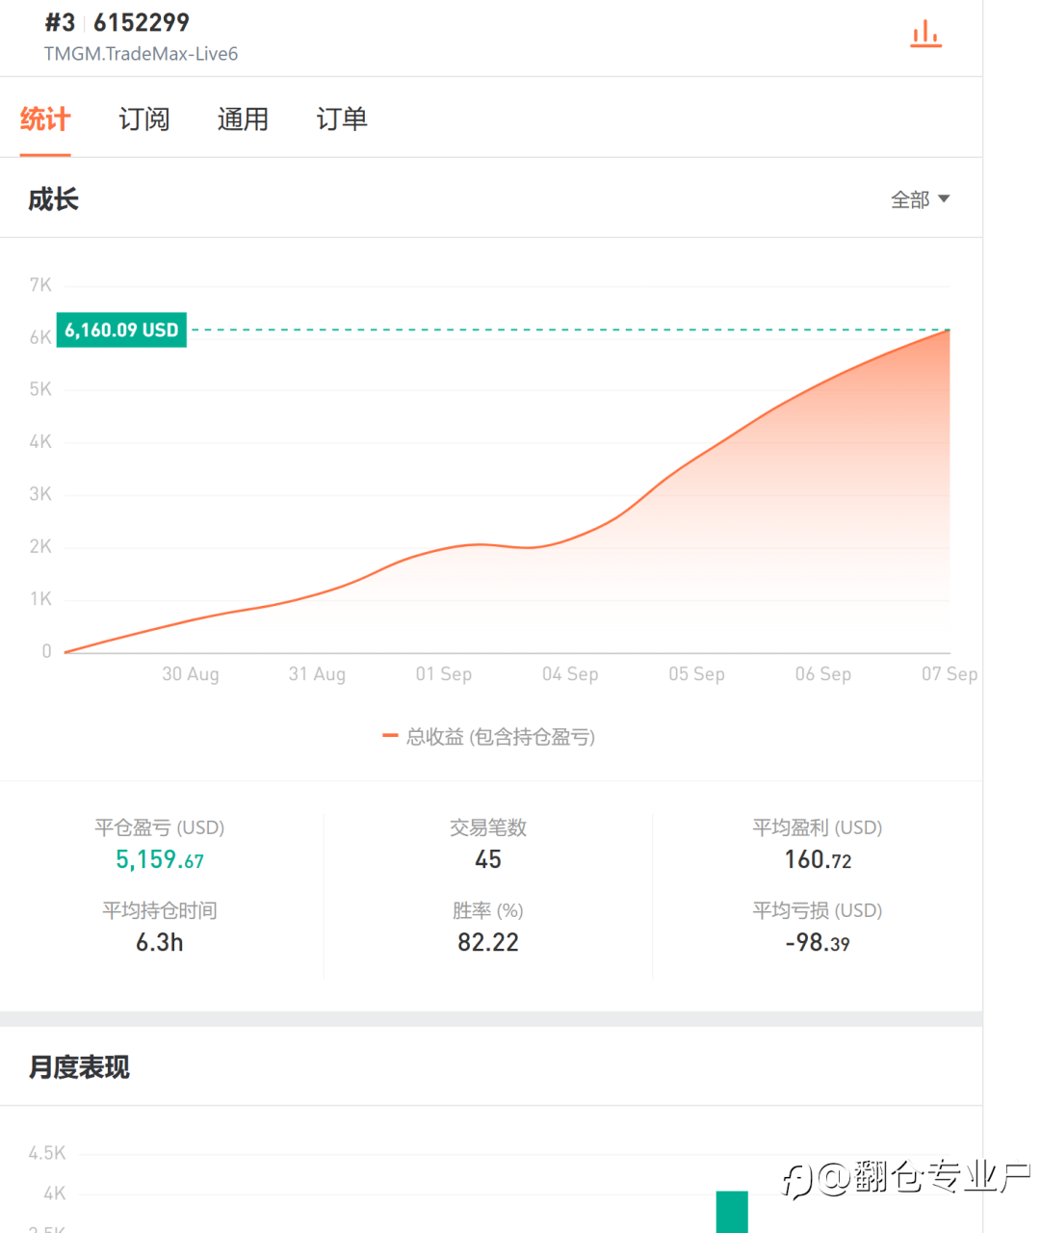
Task: Click the 05 Sep axis label
Action: [697, 674]
